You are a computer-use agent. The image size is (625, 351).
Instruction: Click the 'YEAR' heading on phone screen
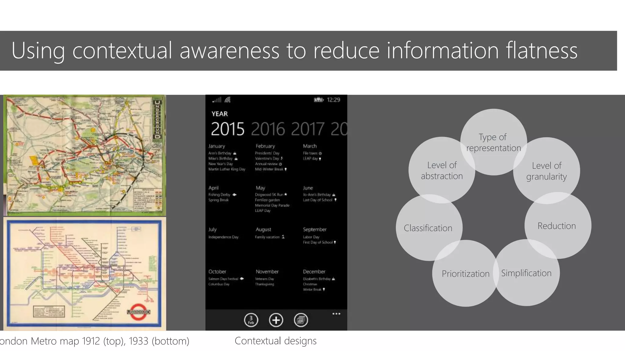click(x=219, y=114)
